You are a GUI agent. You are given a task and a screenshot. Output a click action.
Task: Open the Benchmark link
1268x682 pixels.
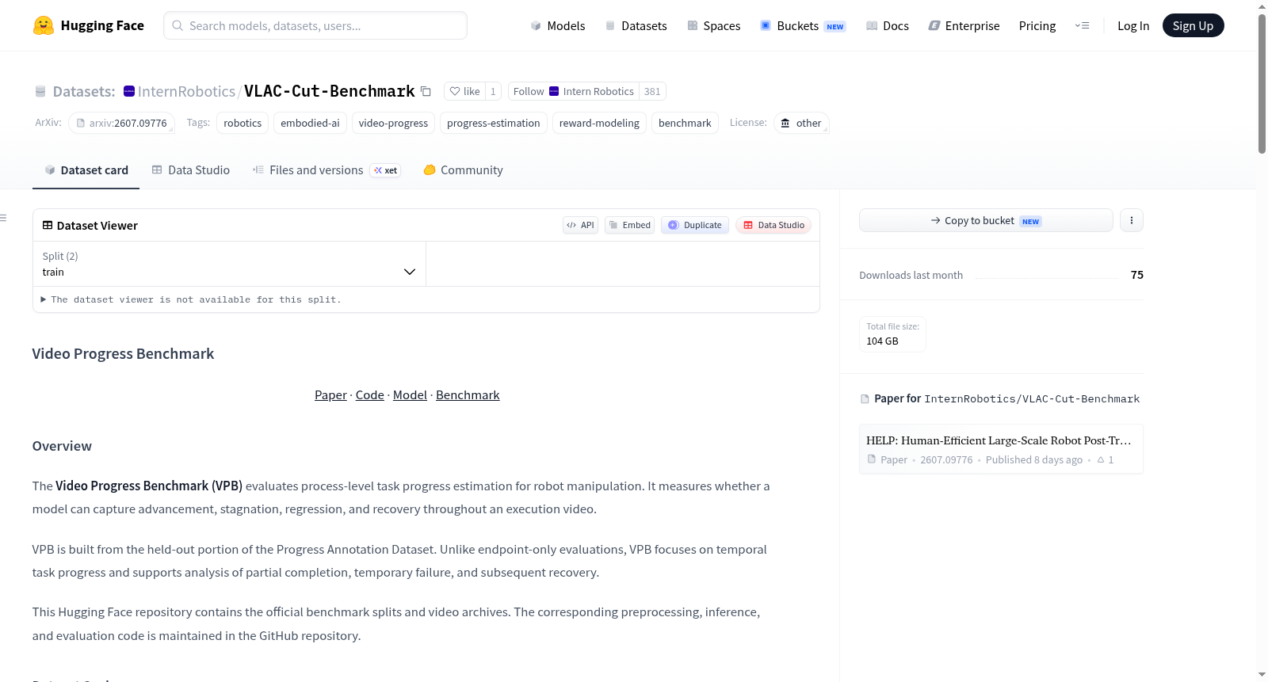coord(468,395)
